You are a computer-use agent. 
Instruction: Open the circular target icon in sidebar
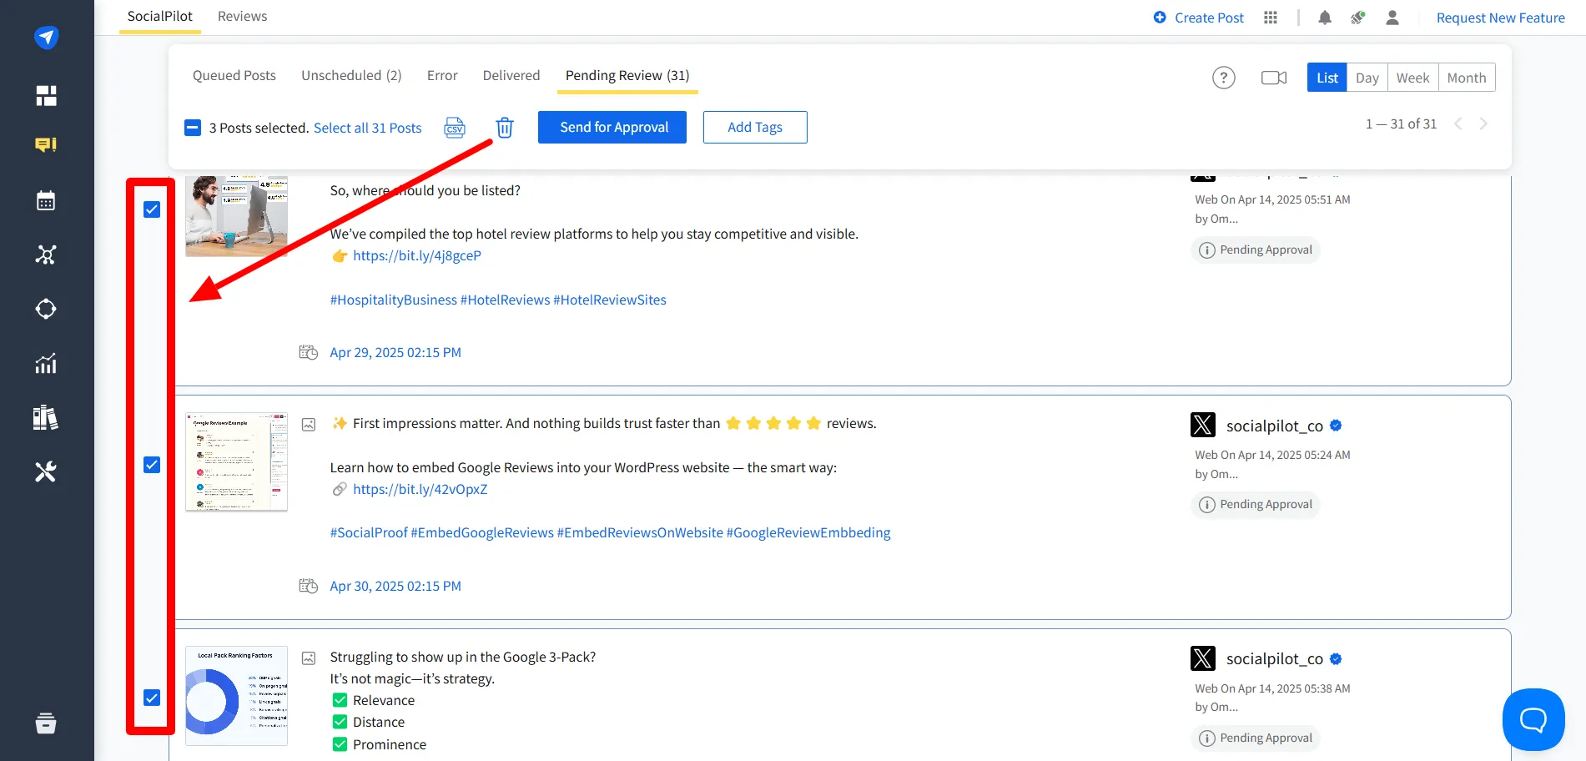46,309
